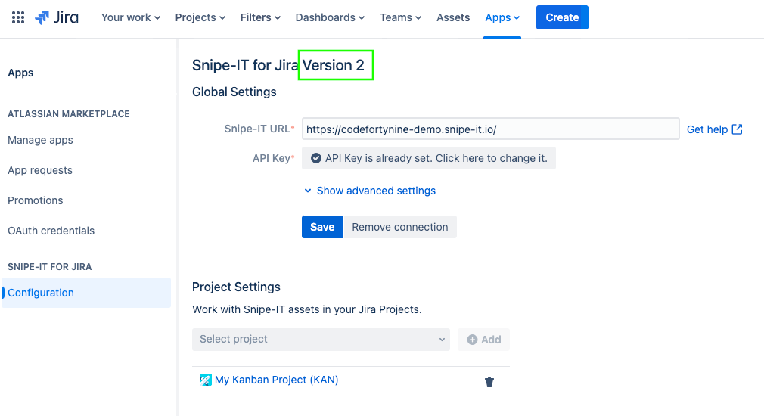Expand the Dashboards menu
This screenshot has width=764, height=416.
coord(330,17)
